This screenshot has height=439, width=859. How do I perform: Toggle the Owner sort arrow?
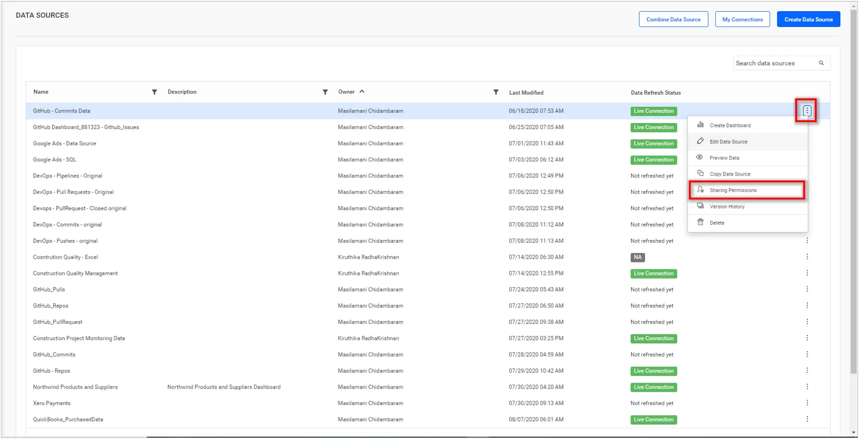pos(362,92)
